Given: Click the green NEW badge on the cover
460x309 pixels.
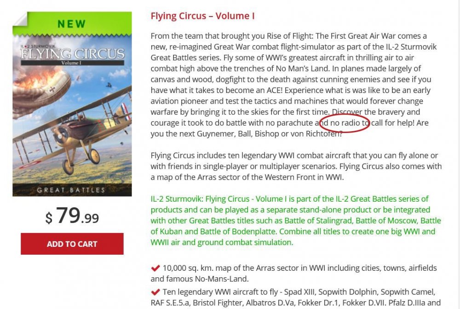Looking at the screenshot, I should click(x=72, y=24).
